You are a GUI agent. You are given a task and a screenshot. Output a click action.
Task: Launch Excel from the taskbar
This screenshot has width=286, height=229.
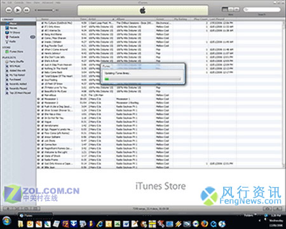click(117, 224)
